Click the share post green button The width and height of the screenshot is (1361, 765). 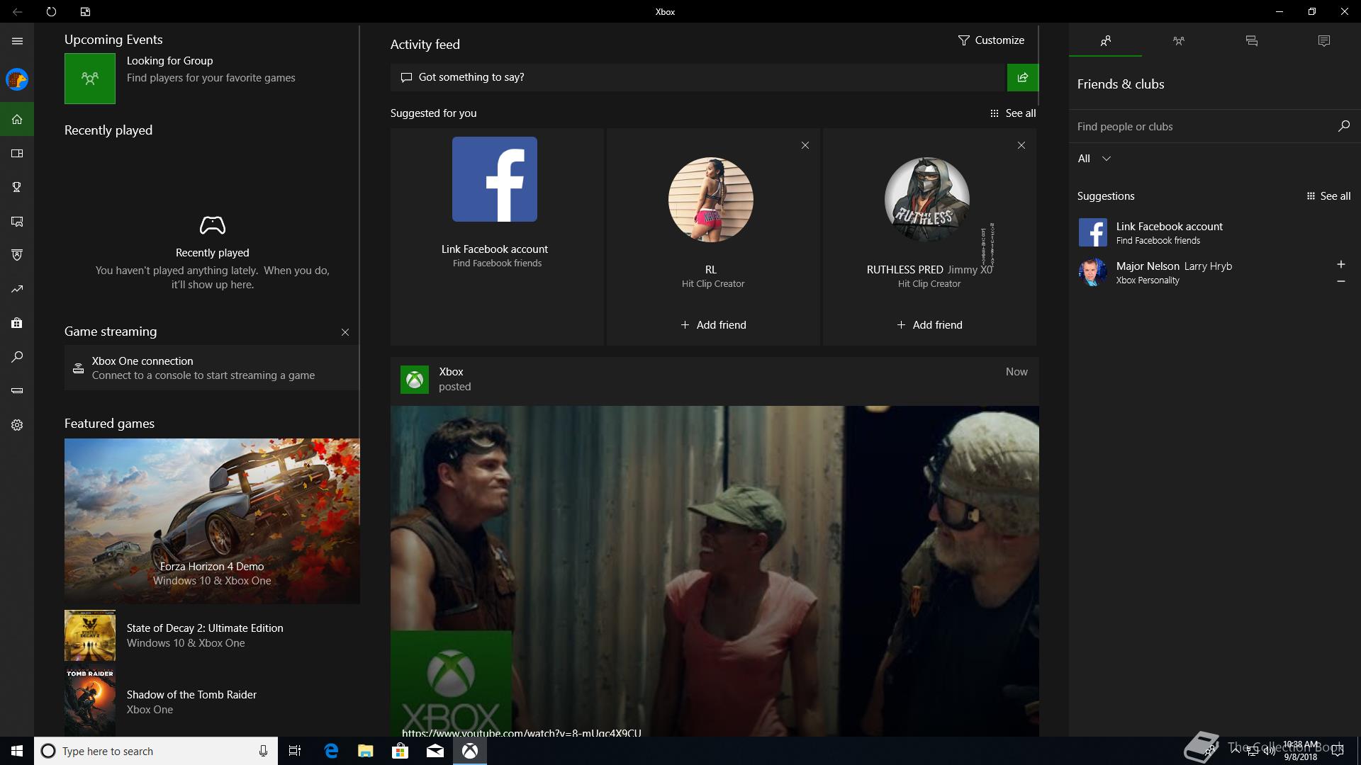click(x=1022, y=77)
